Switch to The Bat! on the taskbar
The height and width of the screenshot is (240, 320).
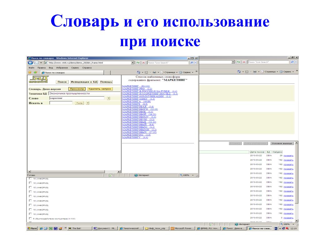[80, 228]
